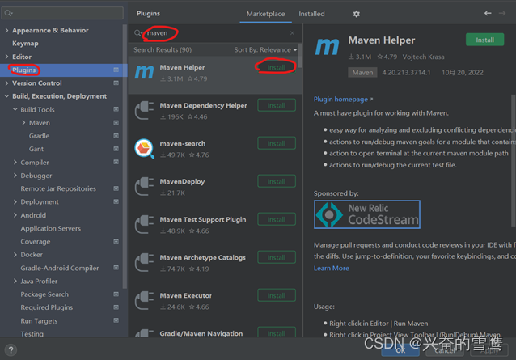This screenshot has height=360, width=516.
Task: Click project-level icon beside Gant
Action: pyautogui.click(x=116, y=149)
